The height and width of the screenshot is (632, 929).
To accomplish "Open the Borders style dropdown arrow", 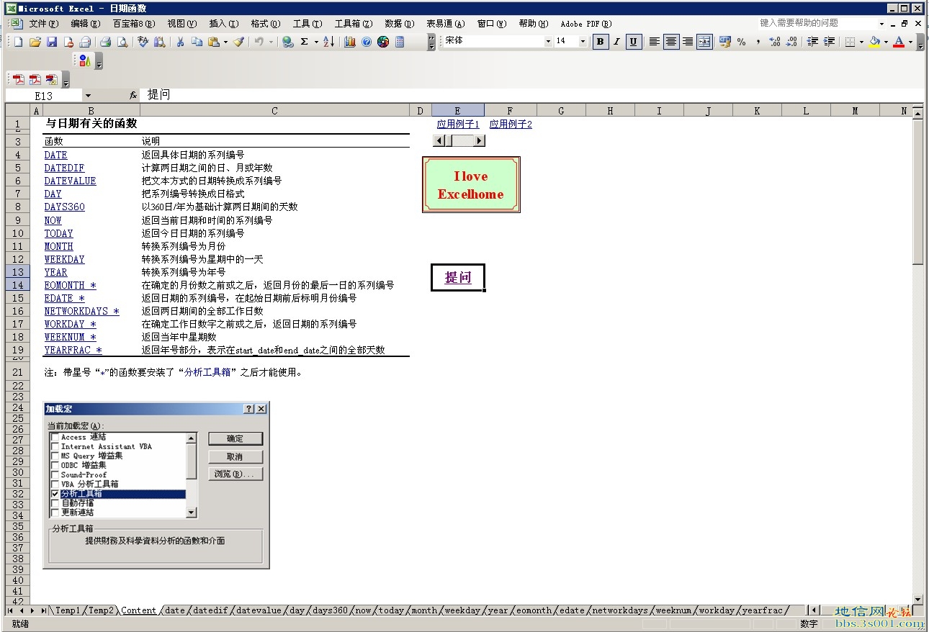I will [x=861, y=41].
